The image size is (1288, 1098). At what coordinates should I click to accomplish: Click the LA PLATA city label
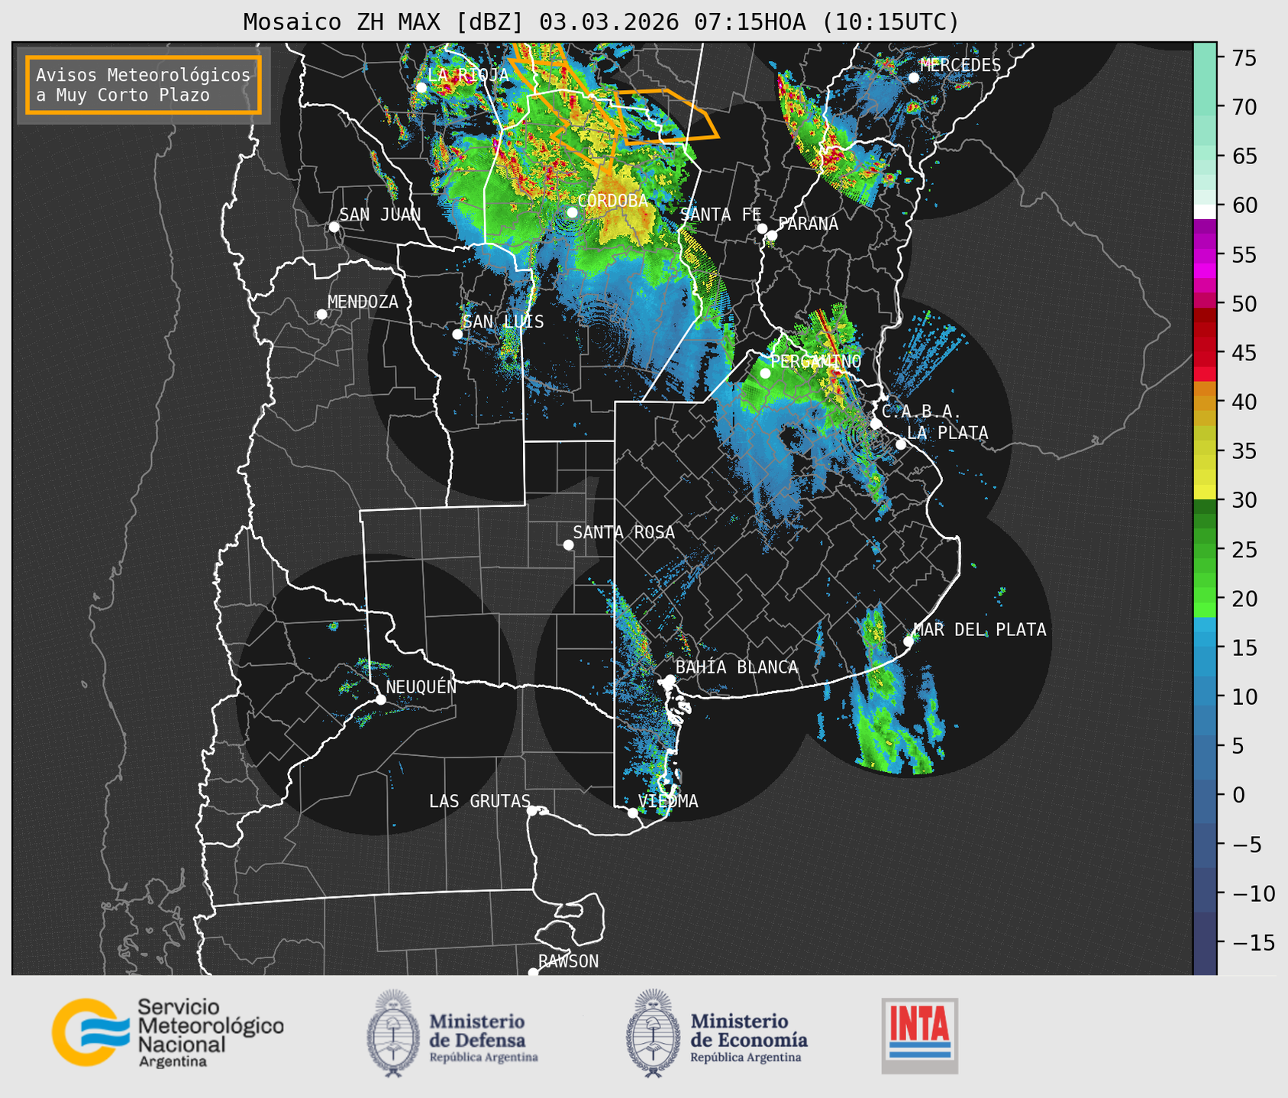947,433
